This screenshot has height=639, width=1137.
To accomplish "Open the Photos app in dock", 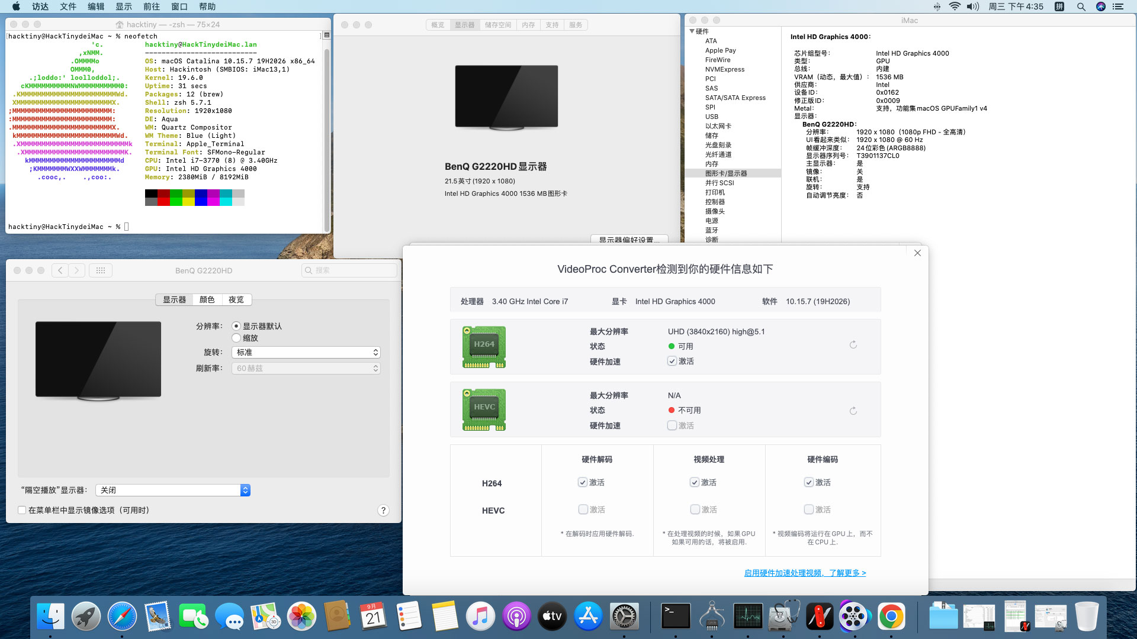I will tap(301, 617).
